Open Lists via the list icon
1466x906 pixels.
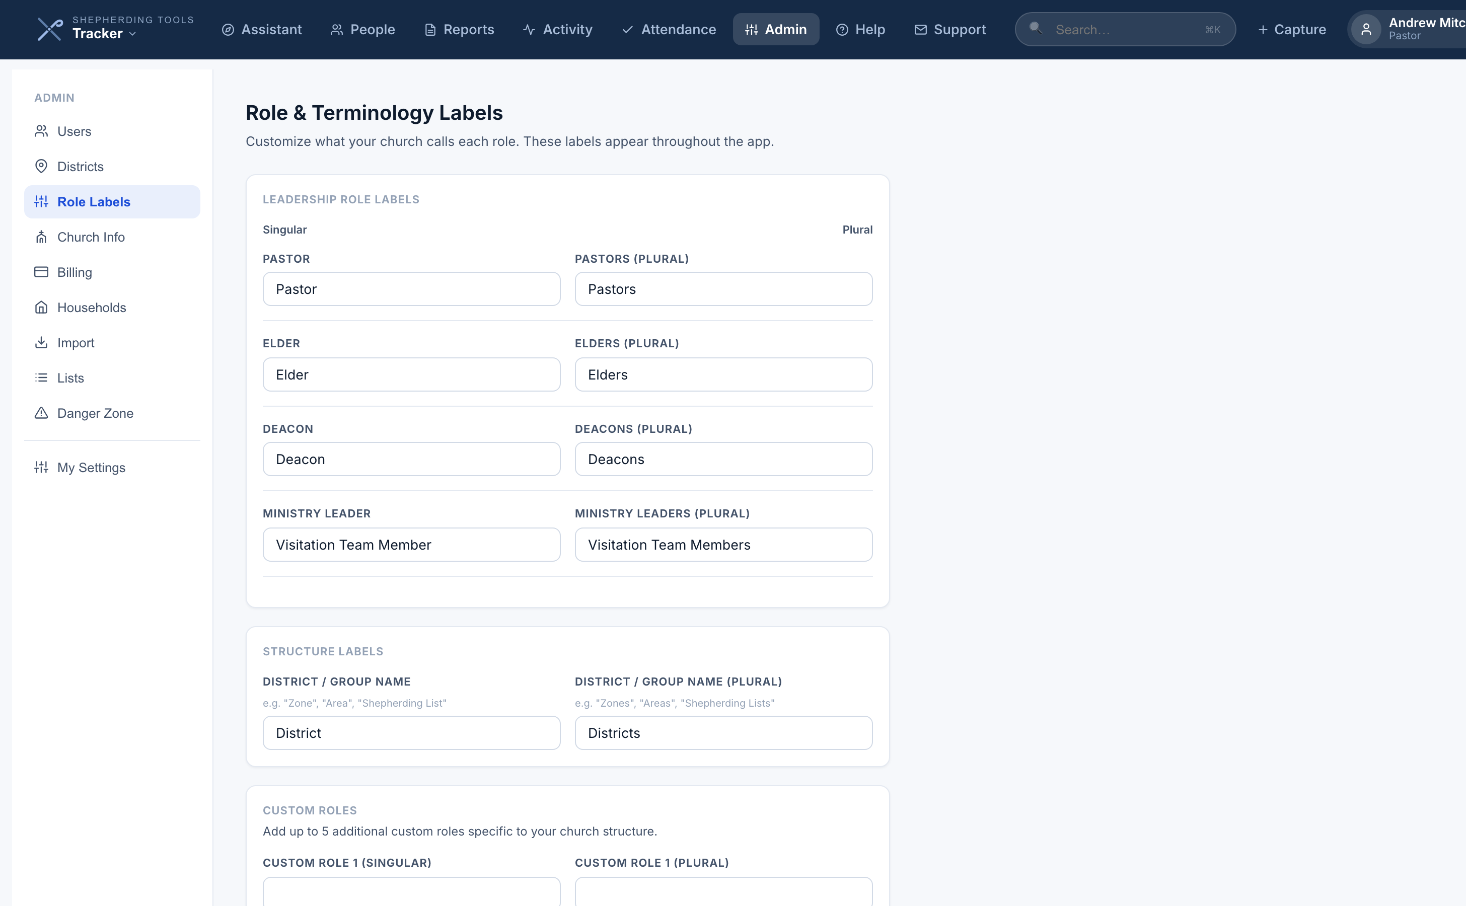coord(41,377)
